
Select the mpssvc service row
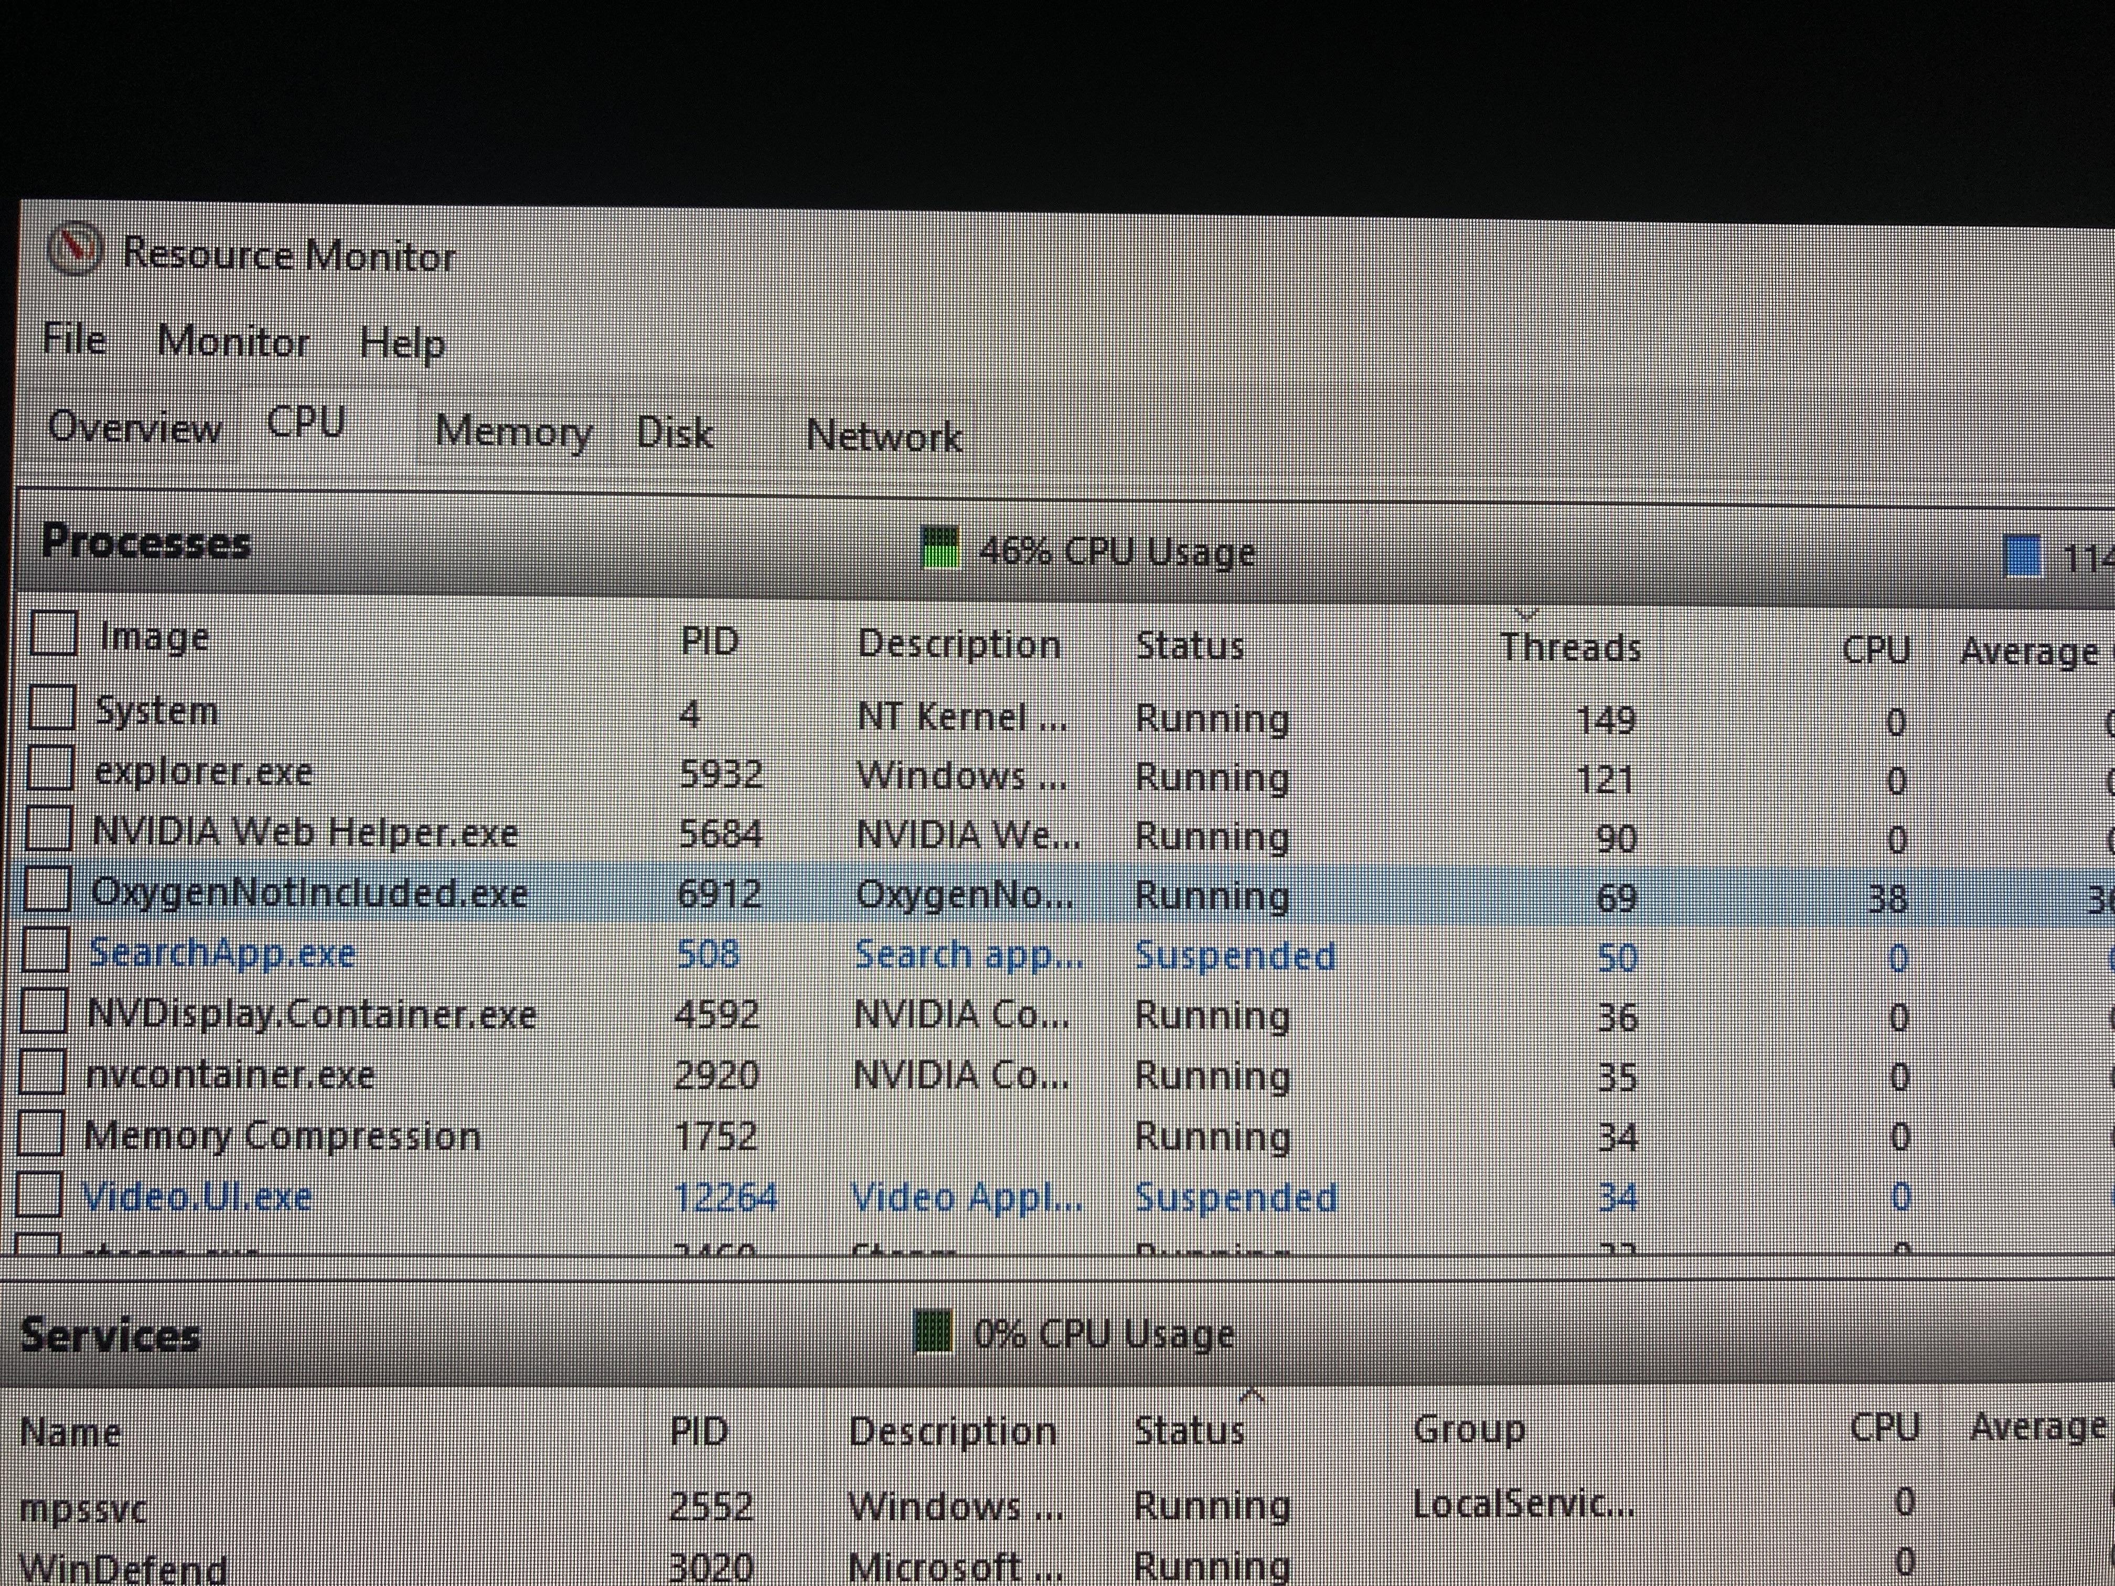coord(83,1509)
